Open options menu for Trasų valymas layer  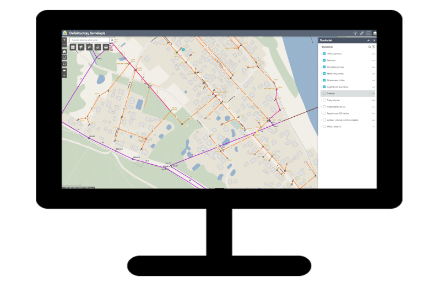(x=373, y=101)
